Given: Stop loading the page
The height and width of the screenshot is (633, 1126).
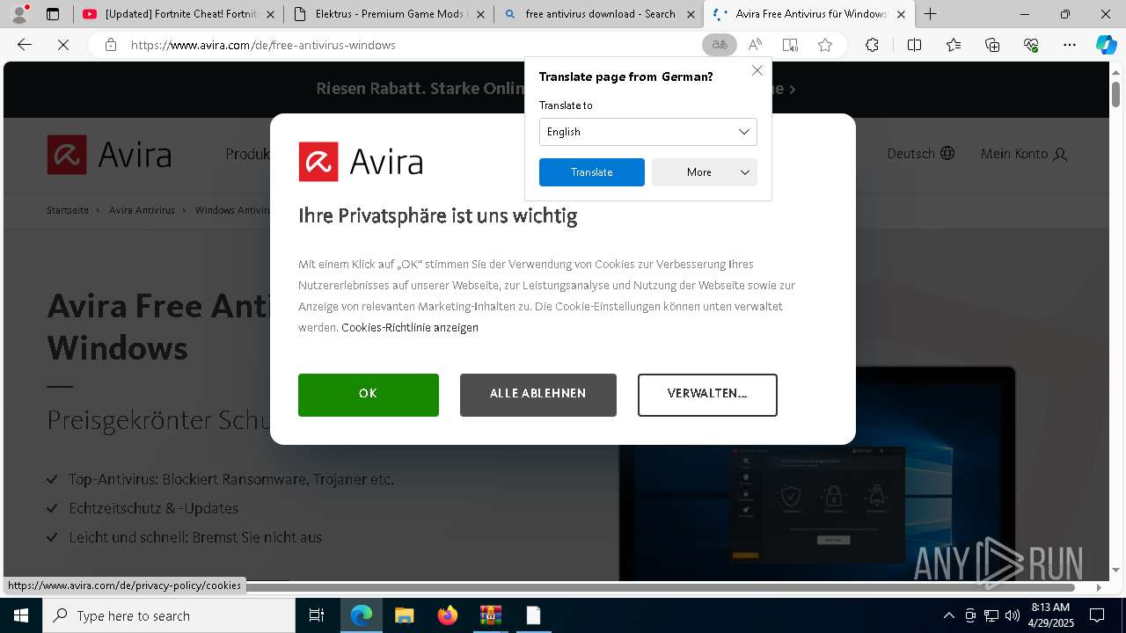Looking at the screenshot, I should click(x=63, y=45).
